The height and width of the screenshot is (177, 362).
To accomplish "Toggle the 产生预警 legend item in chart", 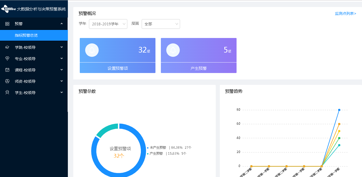I will click(x=156, y=154).
